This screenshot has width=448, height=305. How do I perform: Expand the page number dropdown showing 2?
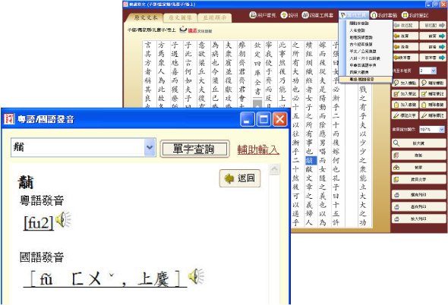point(434,71)
